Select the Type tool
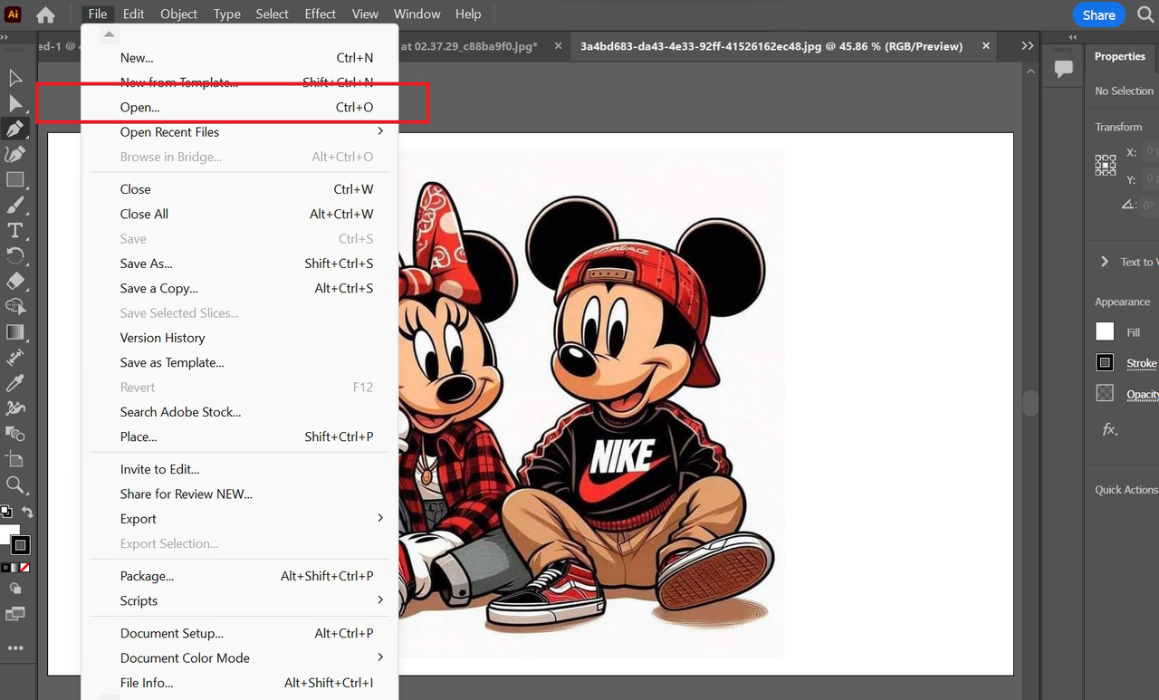 pos(14,230)
